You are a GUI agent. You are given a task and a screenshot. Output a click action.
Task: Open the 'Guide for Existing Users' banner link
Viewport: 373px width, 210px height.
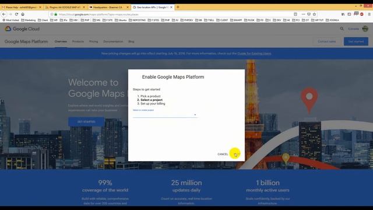click(x=254, y=54)
